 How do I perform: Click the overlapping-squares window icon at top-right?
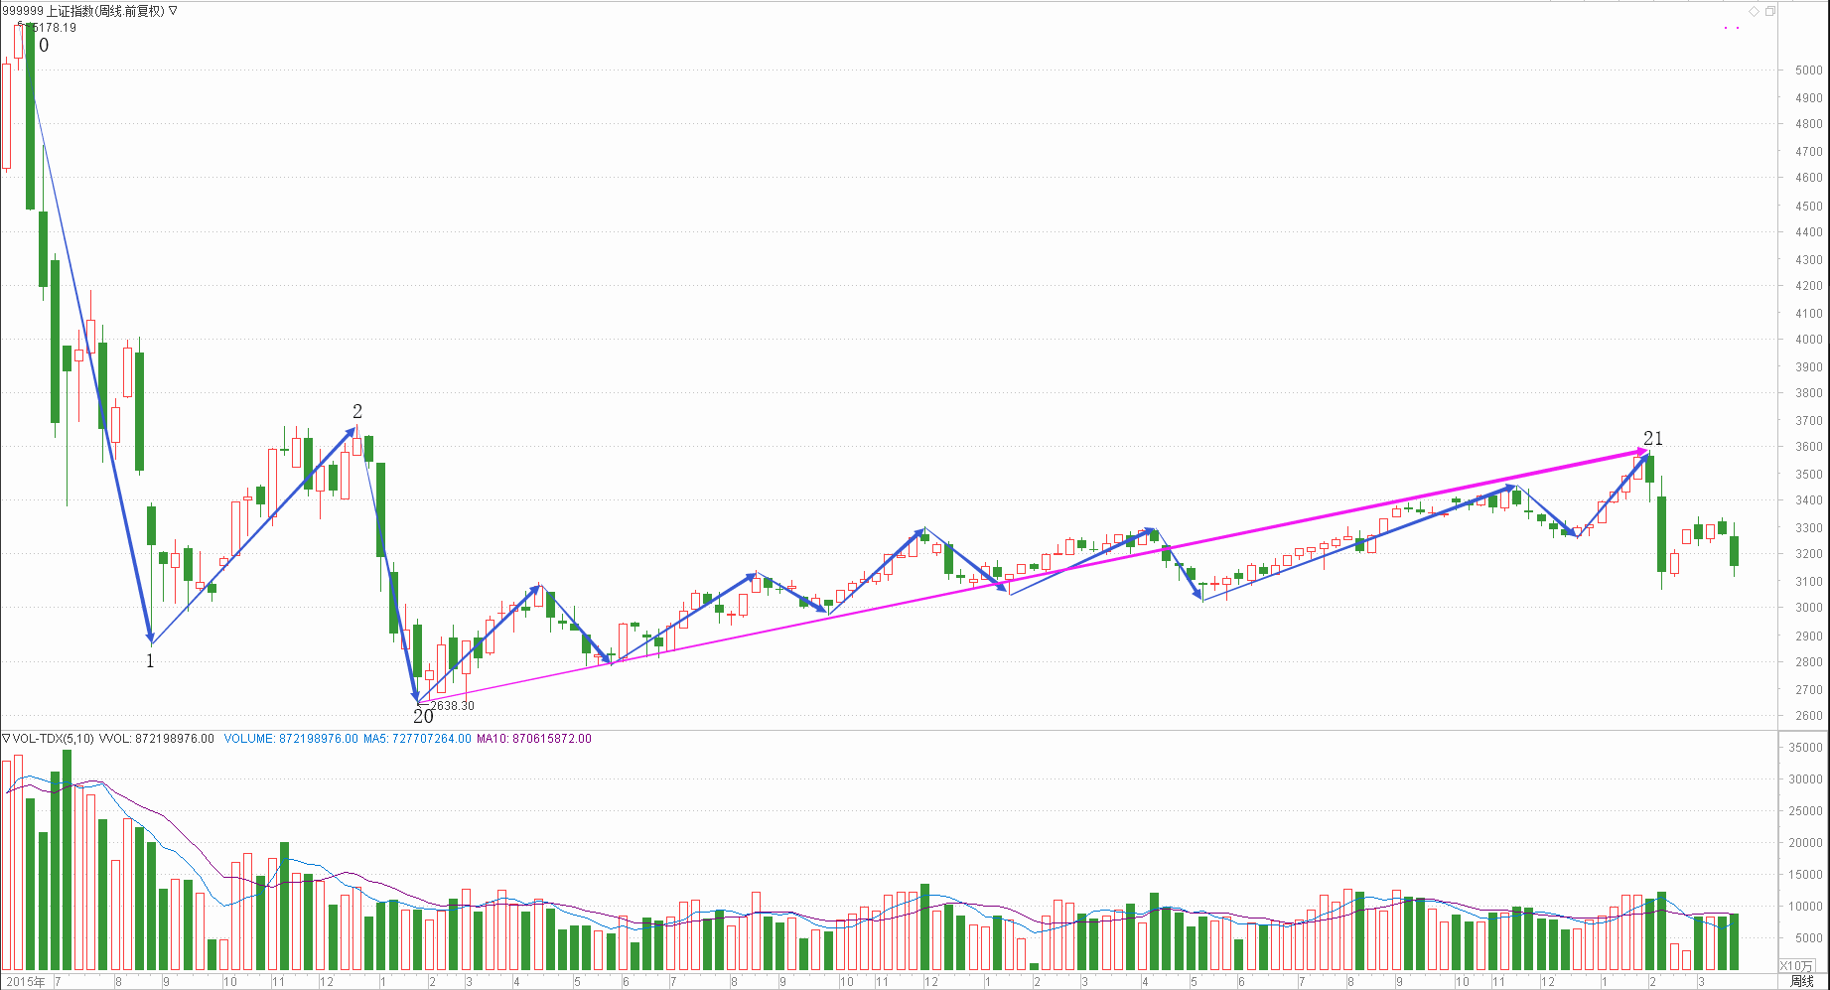[1770, 11]
